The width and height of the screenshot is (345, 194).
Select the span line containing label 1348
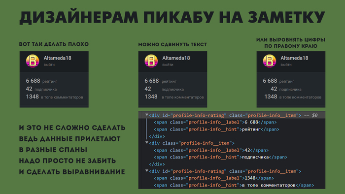click(214, 178)
